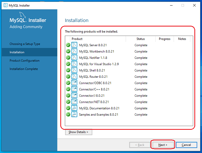This screenshot has height=153, width=202.
Task: Click green checkmark beside MySQL Workbench 8.0.21
Action: coord(68,51)
